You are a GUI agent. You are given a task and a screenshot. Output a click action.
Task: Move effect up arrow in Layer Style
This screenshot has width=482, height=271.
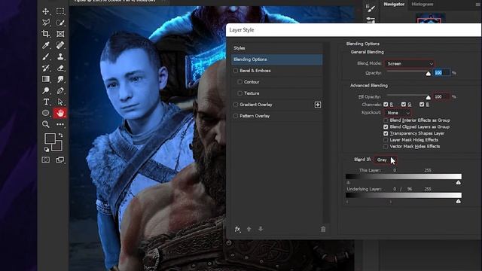249,229
